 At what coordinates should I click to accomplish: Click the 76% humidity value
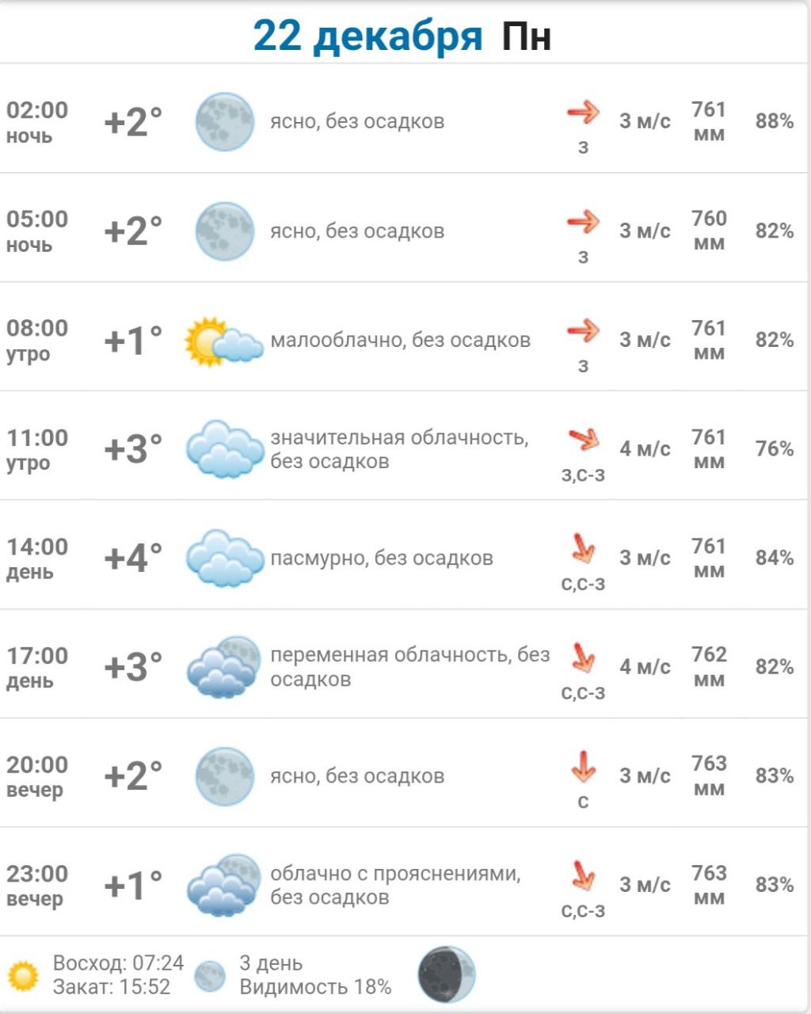point(775,449)
